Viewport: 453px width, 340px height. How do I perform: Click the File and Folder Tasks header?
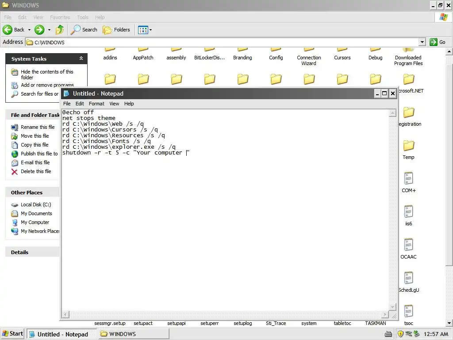click(32, 115)
